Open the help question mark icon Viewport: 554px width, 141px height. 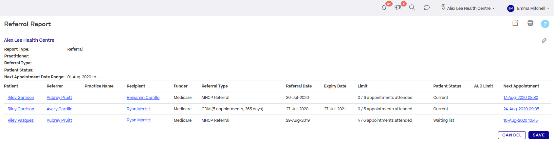(x=545, y=24)
